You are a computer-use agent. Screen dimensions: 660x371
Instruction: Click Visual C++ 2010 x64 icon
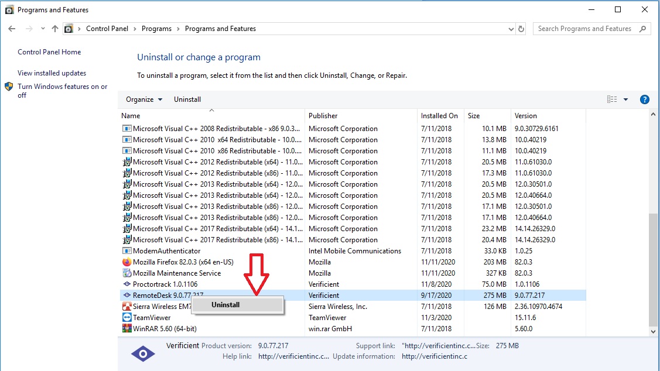pyautogui.click(x=126, y=140)
